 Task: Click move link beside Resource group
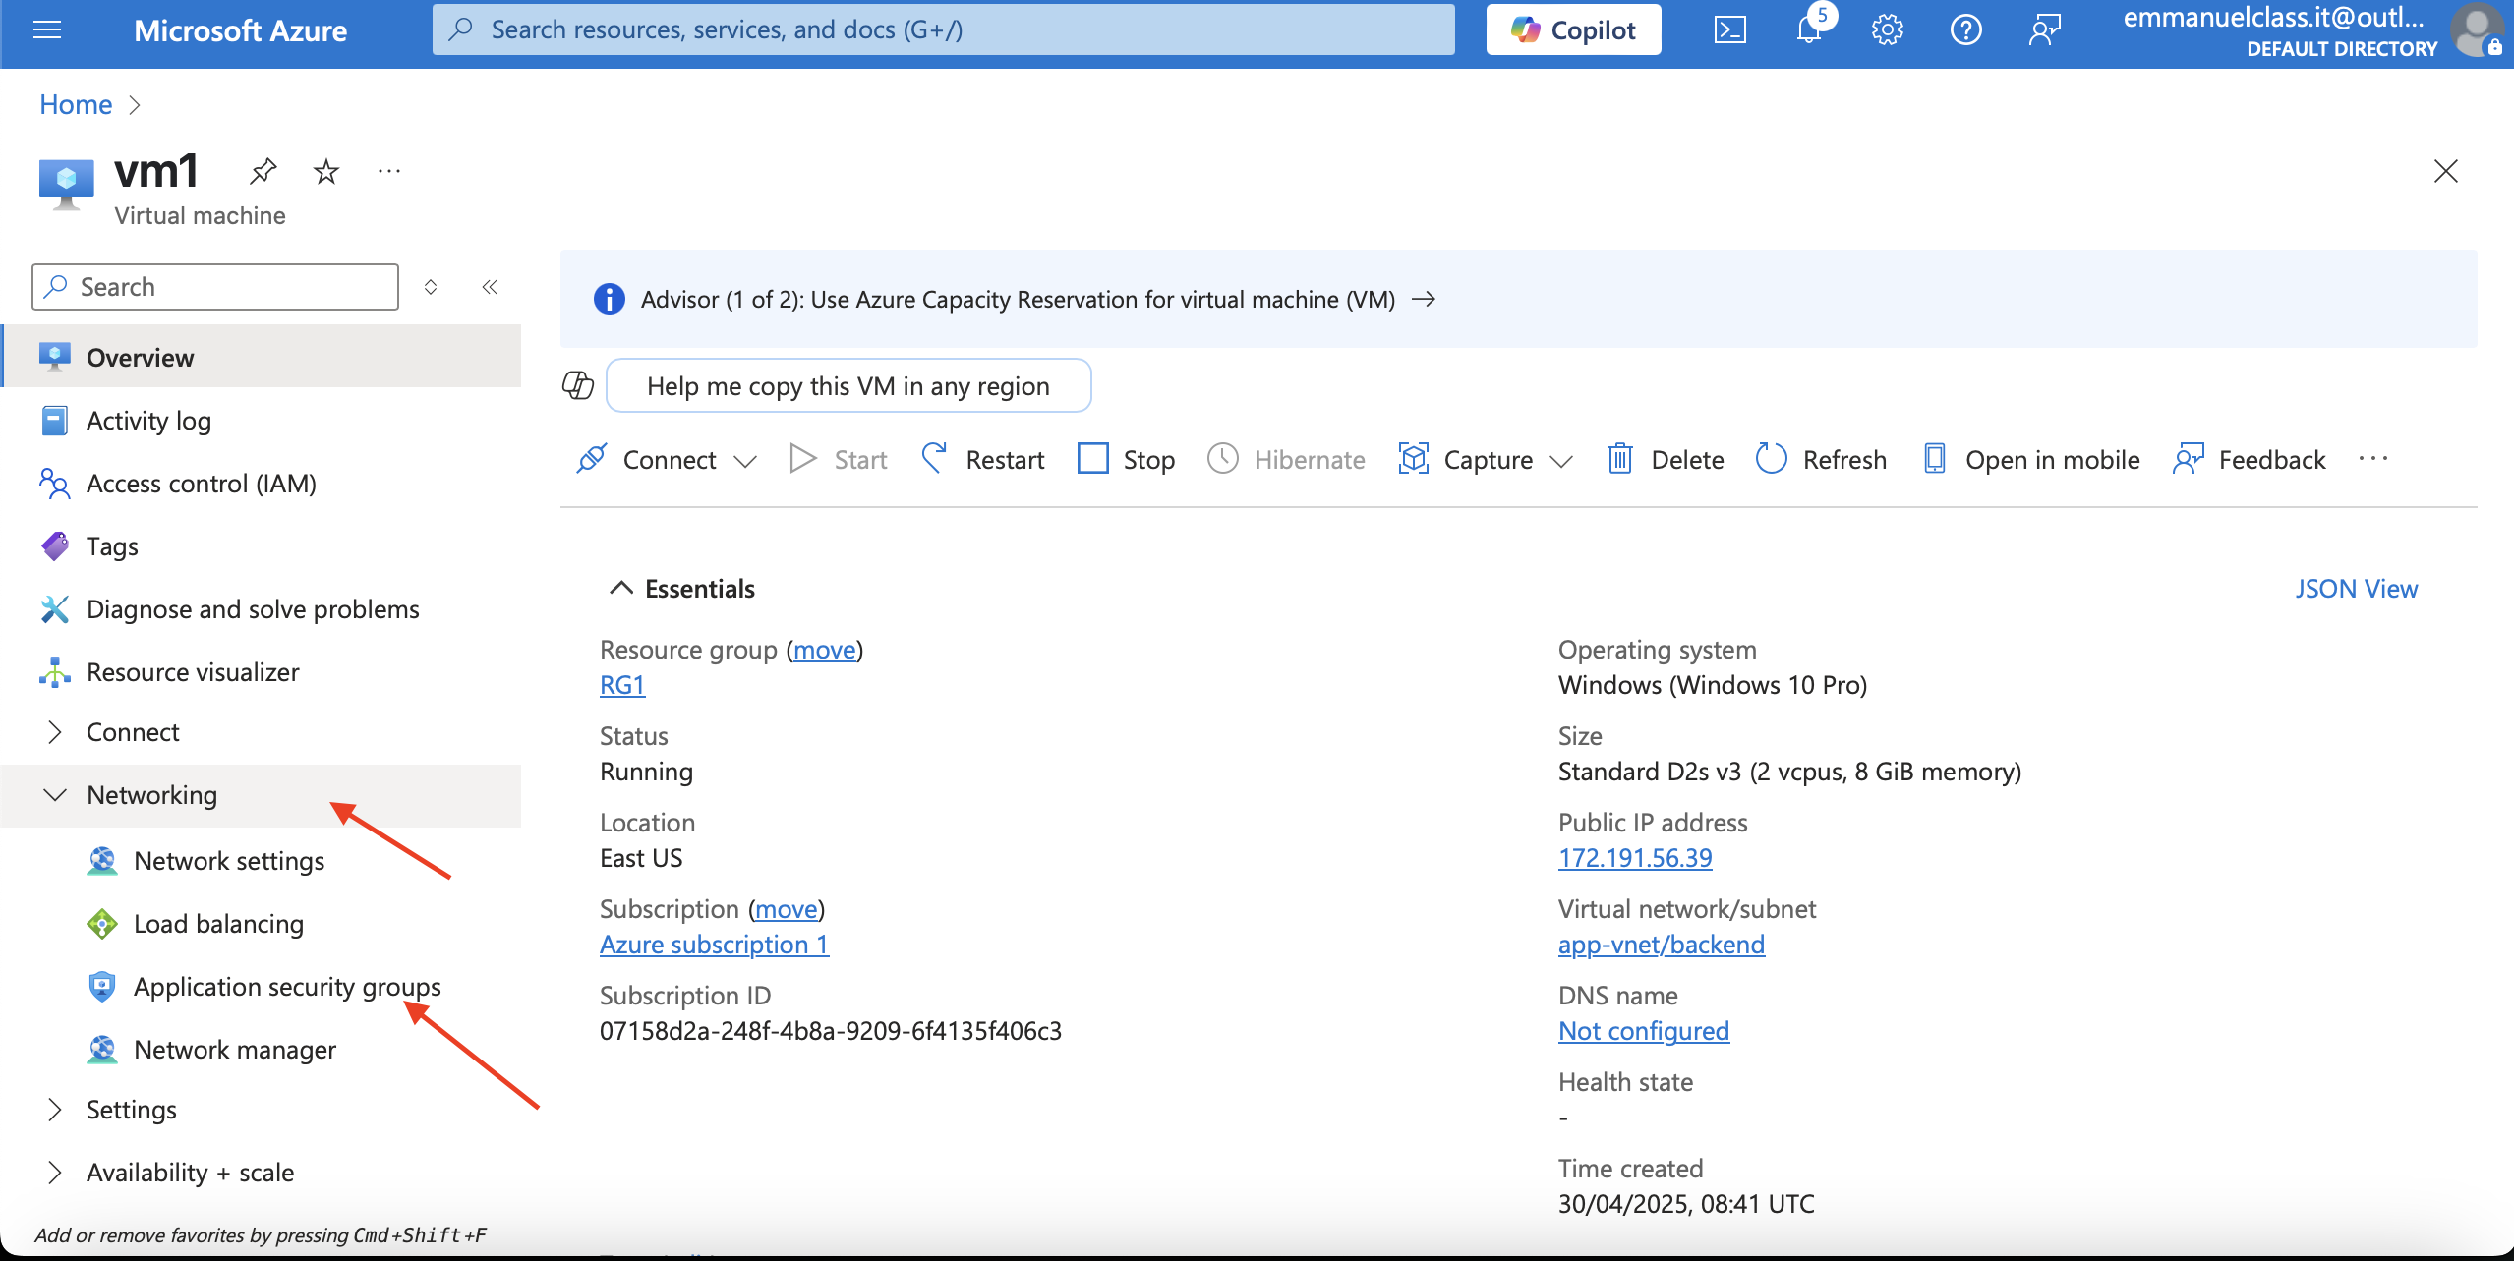coord(824,650)
